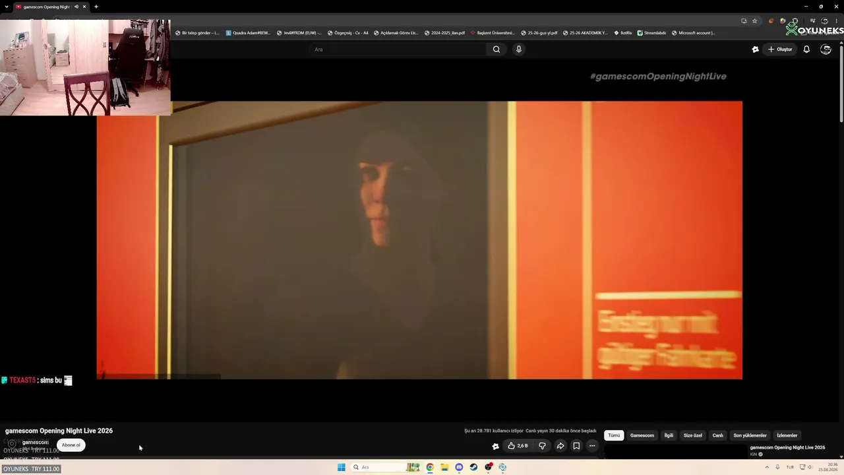The width and height of the screenshot is (844, 475).
Task: Select the İzlenenler filter chip
Action: pyautogui.click(x=787, y=435)
